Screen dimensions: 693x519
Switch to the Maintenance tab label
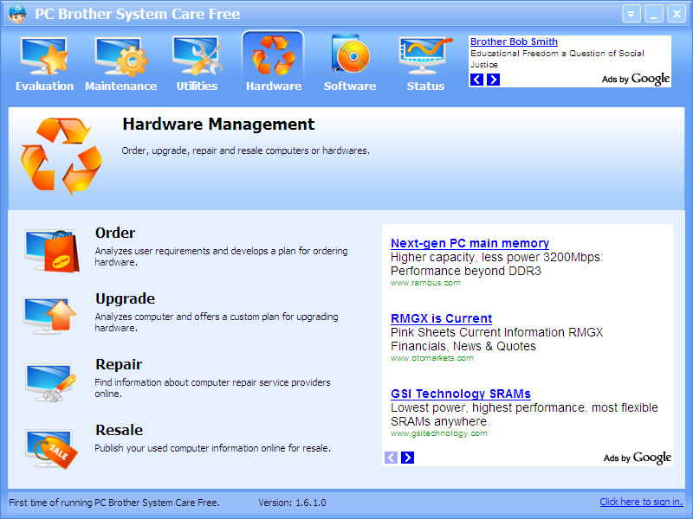(x=120, y=86)
